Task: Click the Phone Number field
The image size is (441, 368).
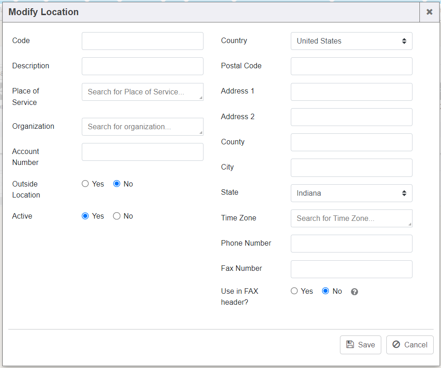Action: (x=351, y=243)
